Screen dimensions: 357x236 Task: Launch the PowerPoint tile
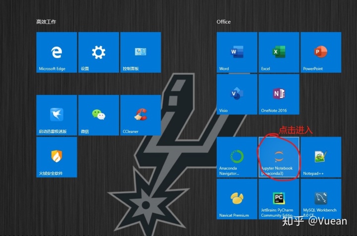(x=321, y=52)
